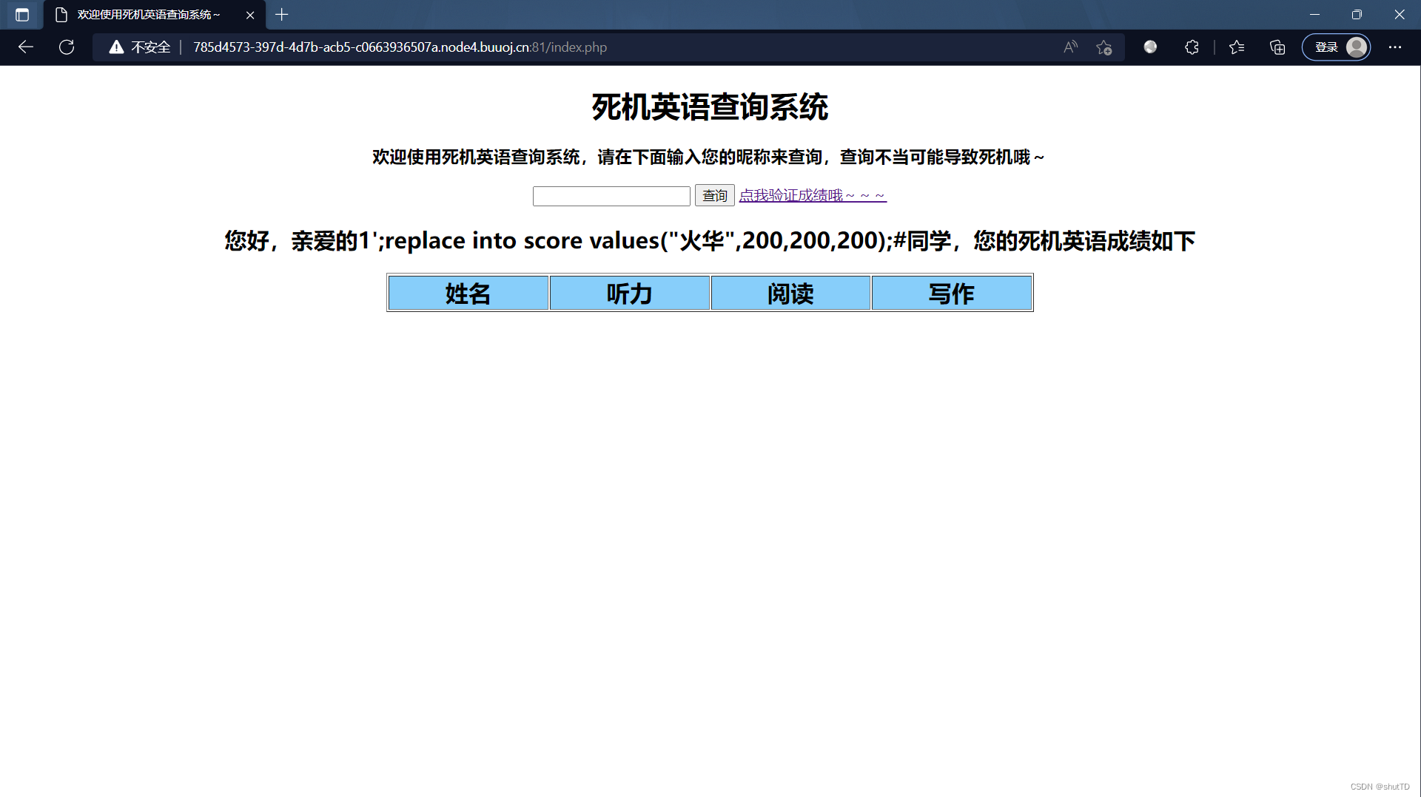The image size is (1421, 797).
Task: Focus the nickname input field
Action: coord(611,195)
